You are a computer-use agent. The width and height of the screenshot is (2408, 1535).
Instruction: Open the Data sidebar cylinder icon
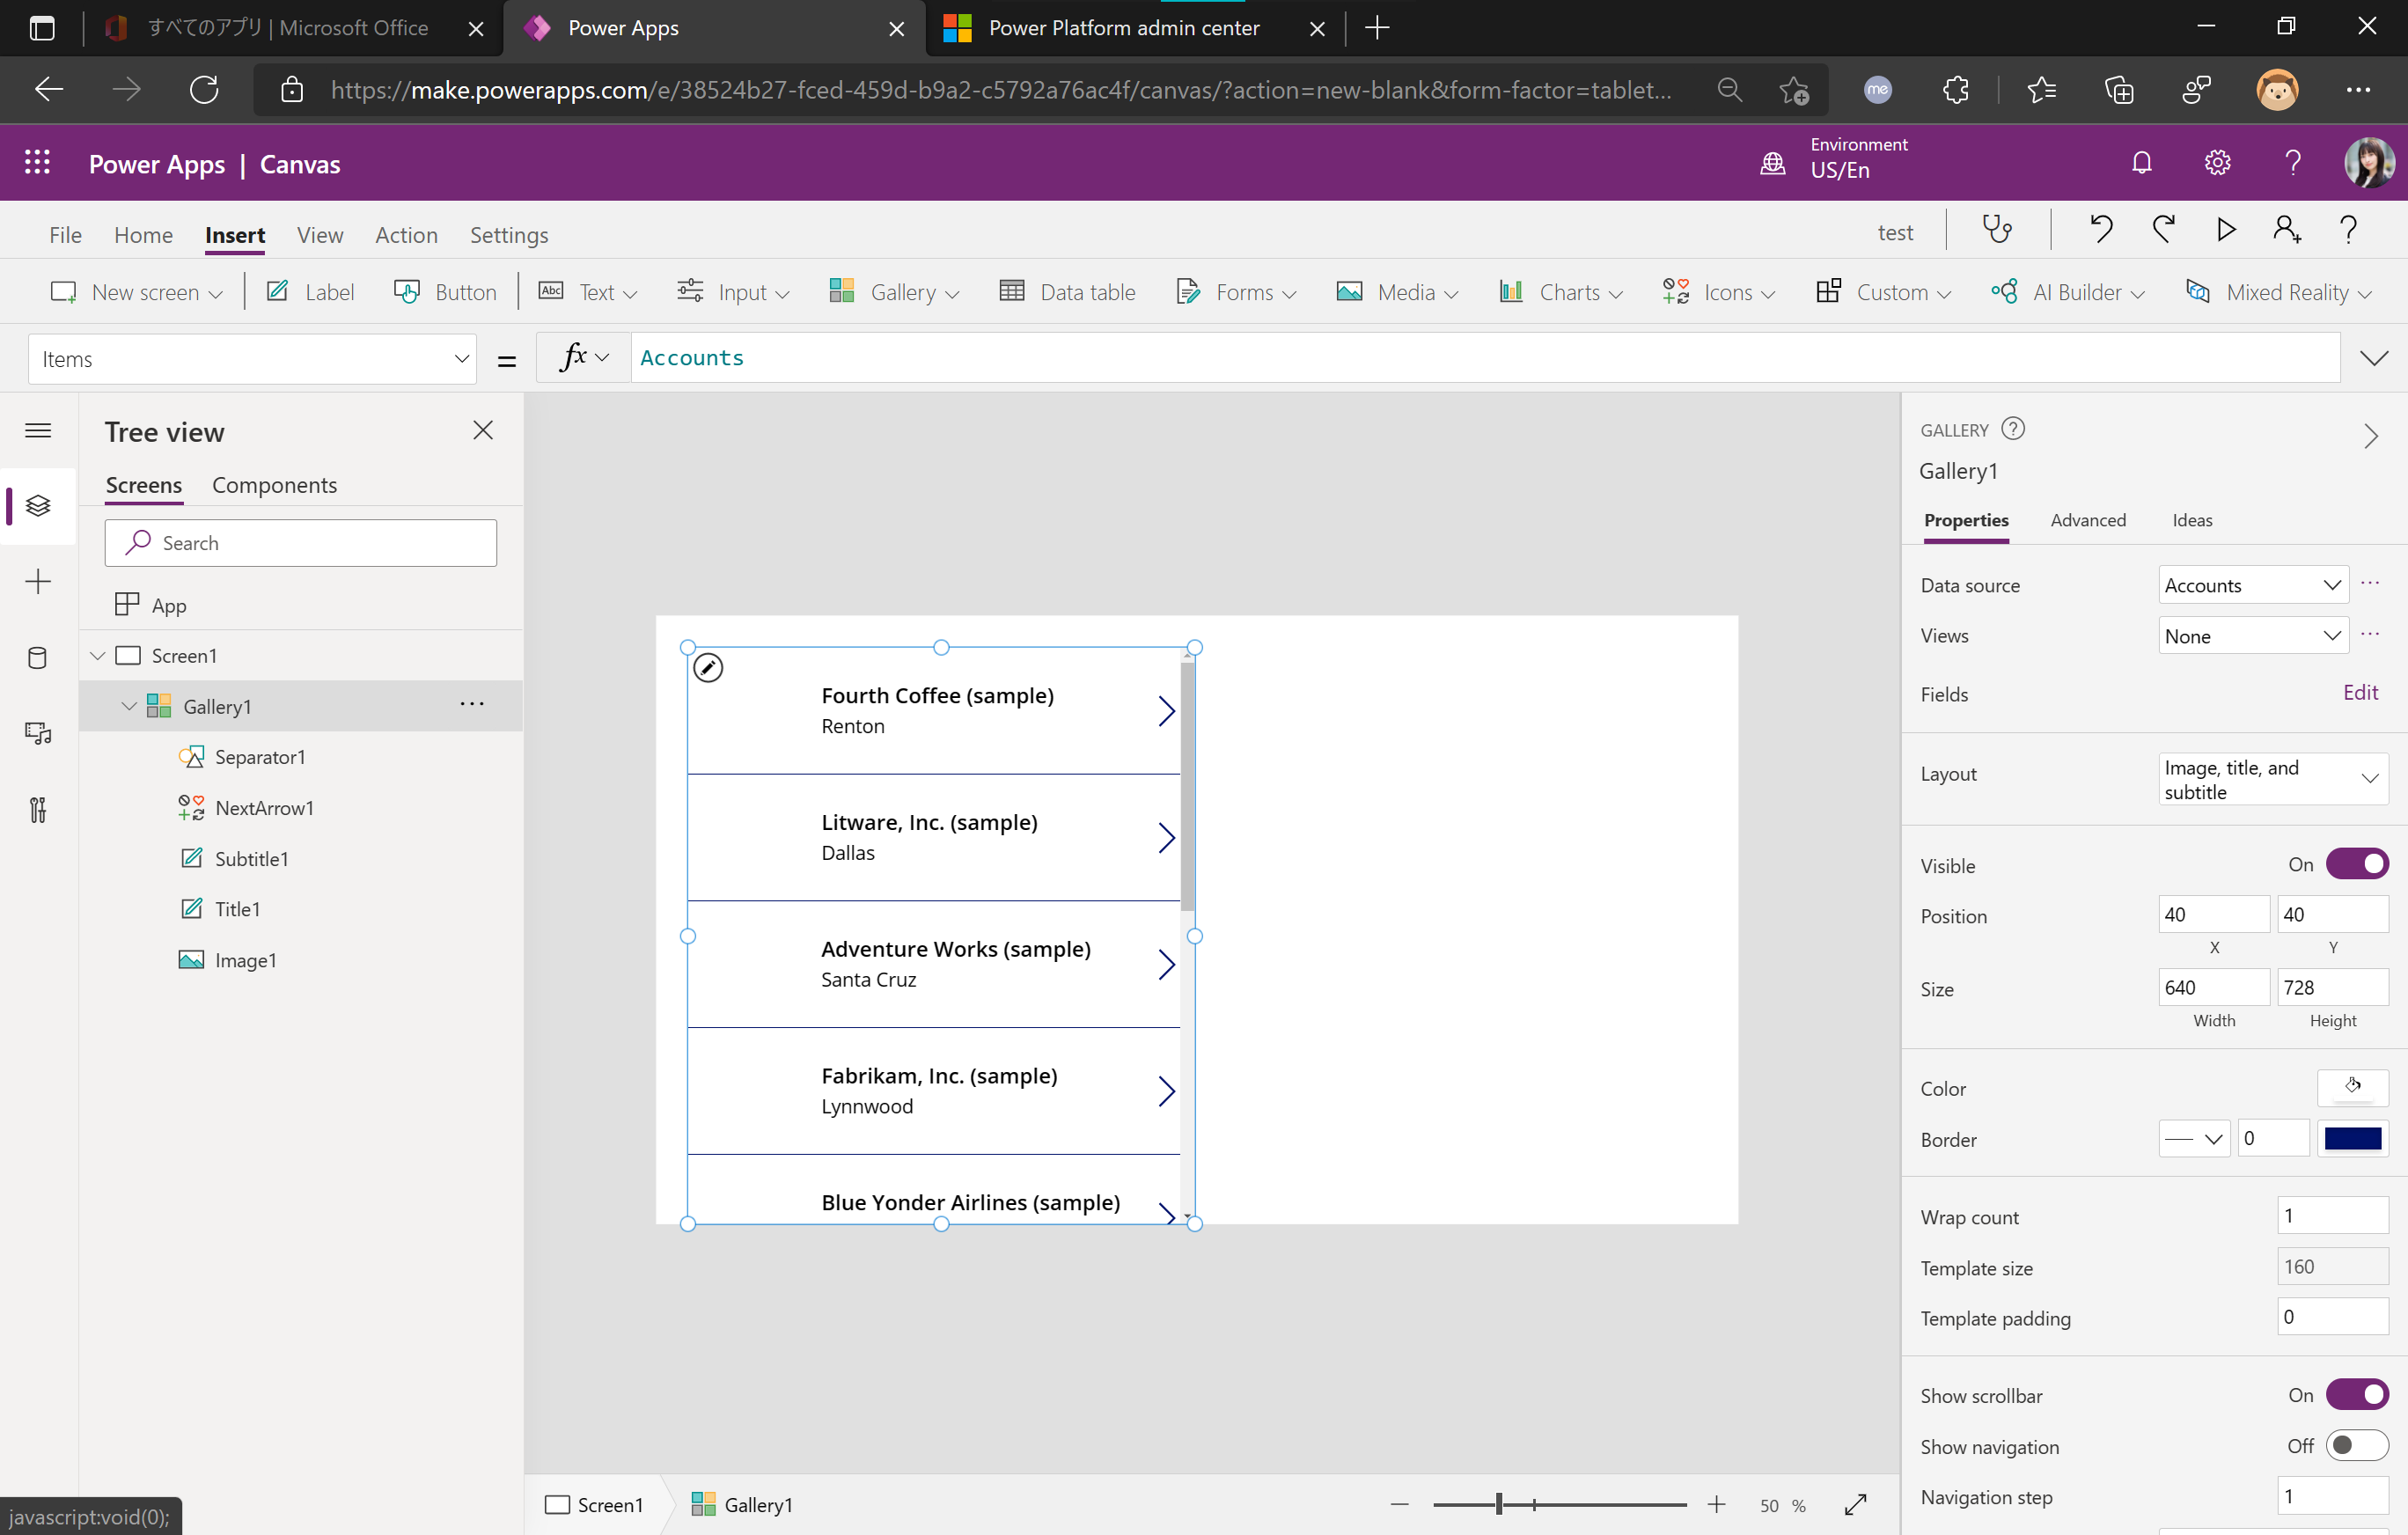38,657
